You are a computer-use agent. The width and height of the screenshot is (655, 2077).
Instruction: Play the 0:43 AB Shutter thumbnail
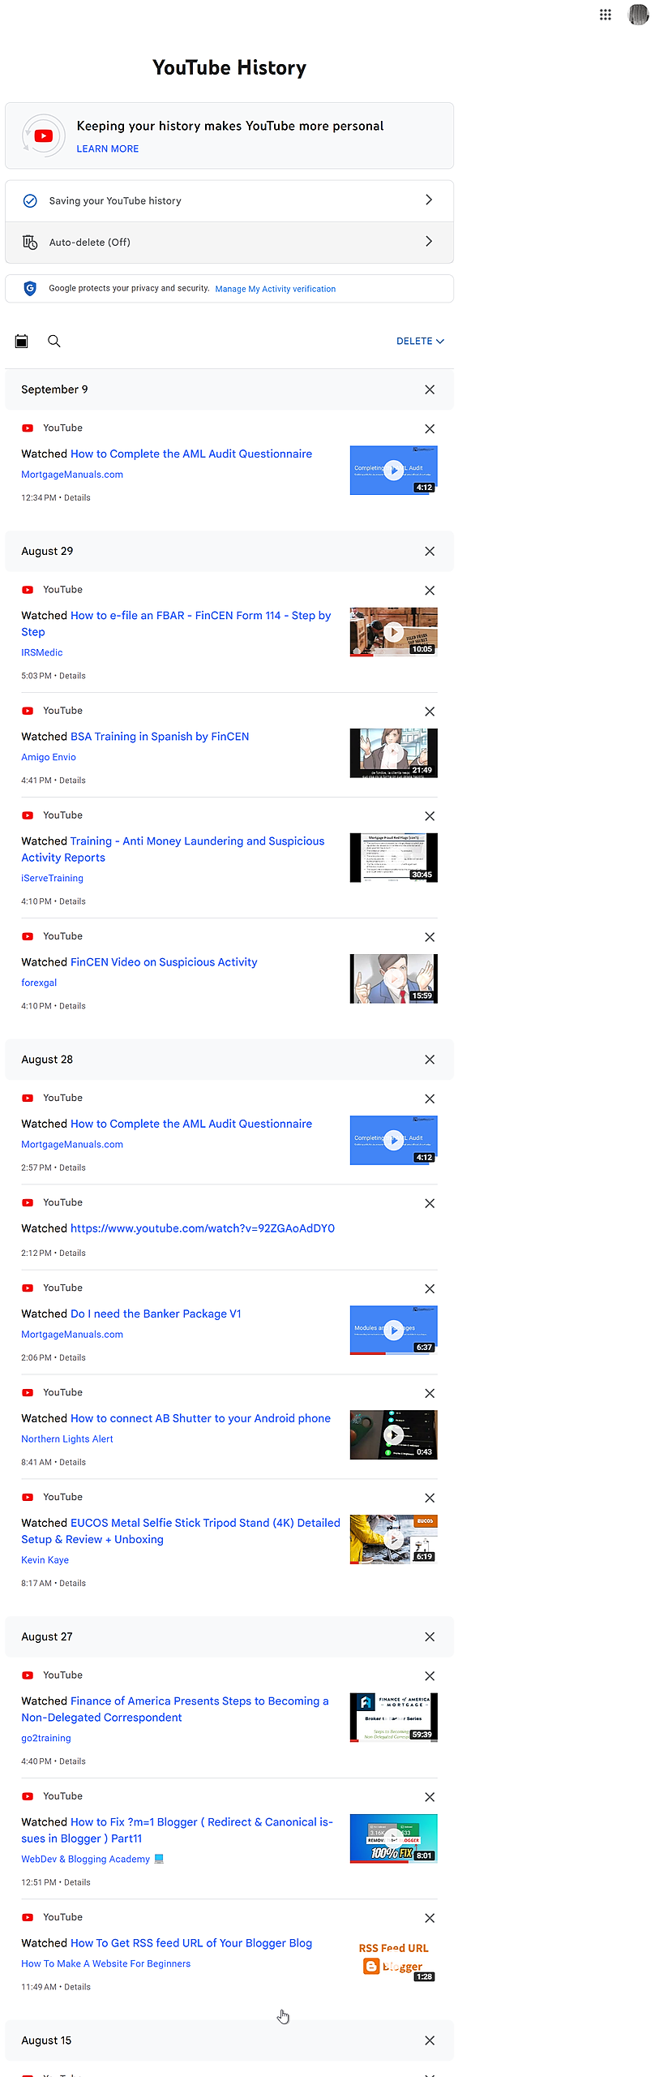click(393, 1434)
